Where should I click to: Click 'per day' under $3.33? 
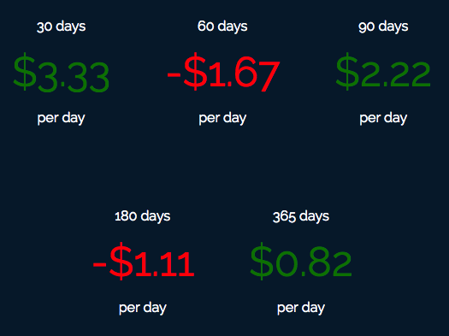pos(62,118)
